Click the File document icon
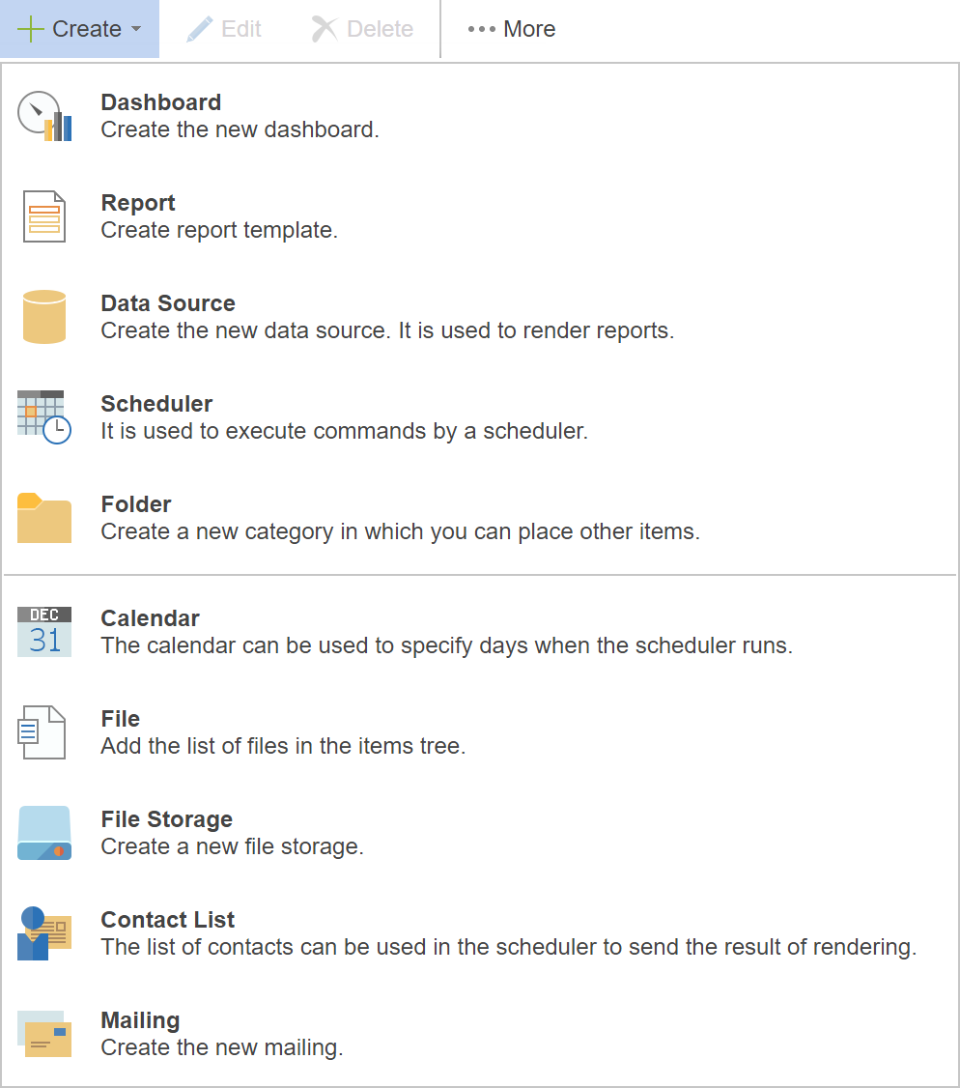This screenshot has width=960, height=1088. coord(44,732)
